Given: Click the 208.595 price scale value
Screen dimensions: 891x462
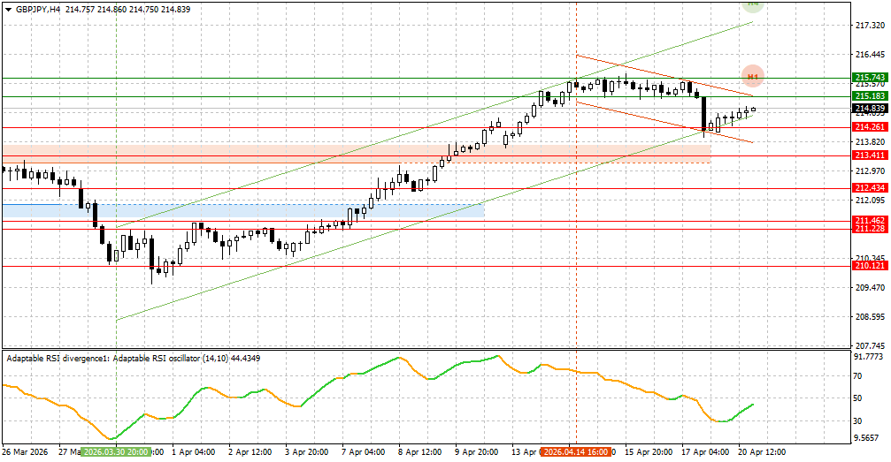Looking at the screenshot, I should tap(870, 317).
